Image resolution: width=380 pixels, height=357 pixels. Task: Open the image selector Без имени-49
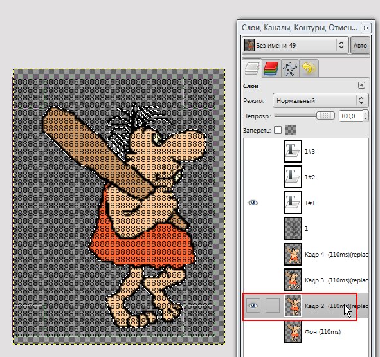tap(295, 45)
